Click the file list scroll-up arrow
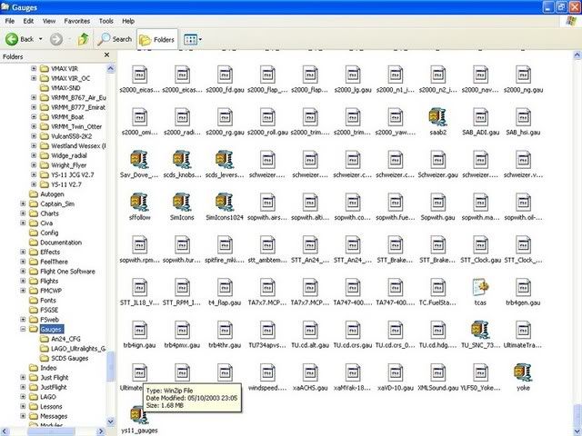 (x=577, y=55)
